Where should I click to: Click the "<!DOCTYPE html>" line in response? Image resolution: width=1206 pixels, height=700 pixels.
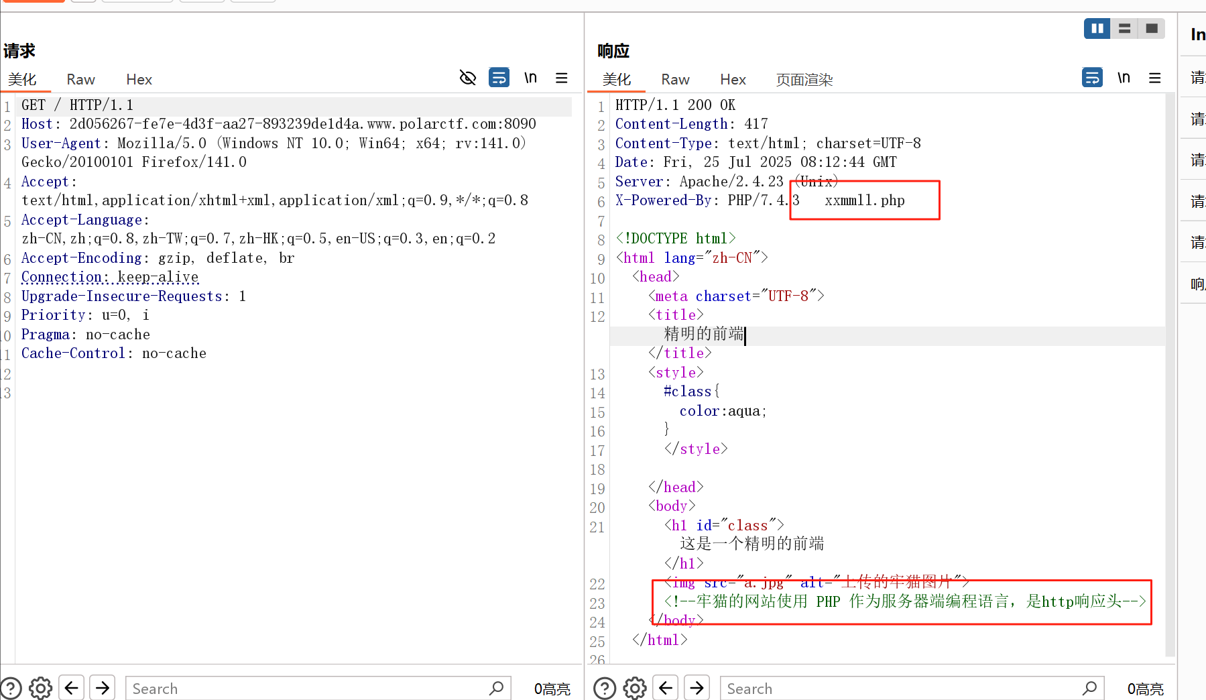tap(676, 239)
